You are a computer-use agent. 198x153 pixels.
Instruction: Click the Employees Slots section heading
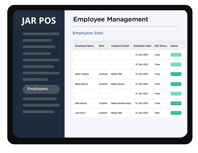tap(88, 33)
